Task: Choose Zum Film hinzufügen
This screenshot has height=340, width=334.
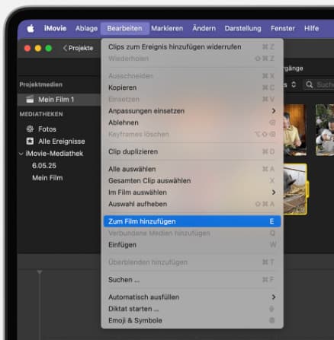Action: coord(192,221)
